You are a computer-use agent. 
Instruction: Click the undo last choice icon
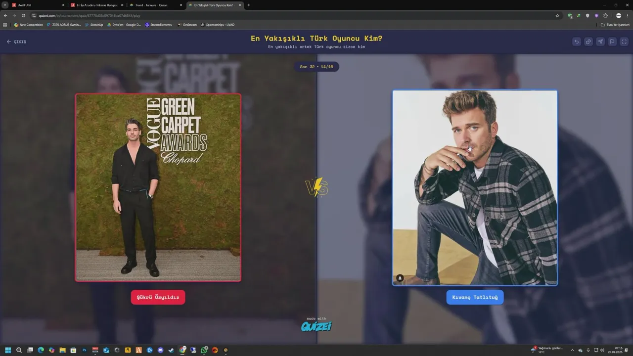tap(577, 42)
